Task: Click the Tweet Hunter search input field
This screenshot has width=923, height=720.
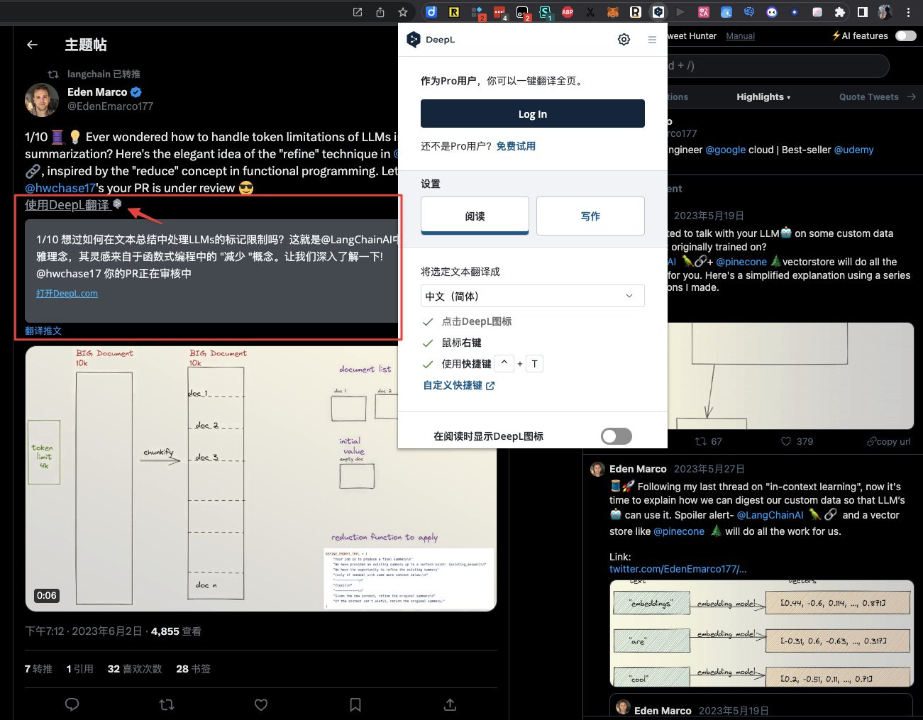Action: [778, 66]
